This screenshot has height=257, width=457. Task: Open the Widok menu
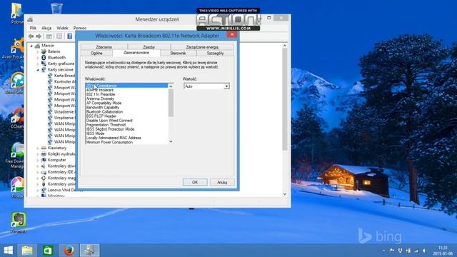[62, 28]
